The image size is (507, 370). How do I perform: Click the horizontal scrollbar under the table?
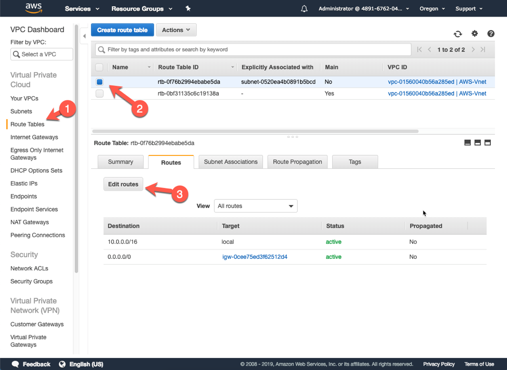(255, 131)
